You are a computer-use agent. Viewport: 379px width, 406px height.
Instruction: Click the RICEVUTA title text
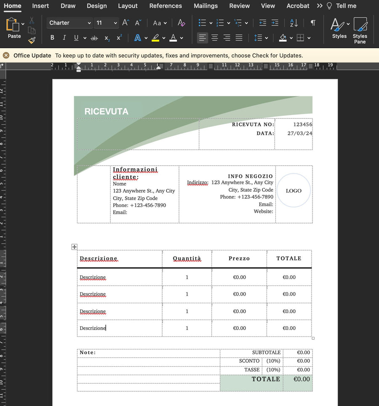click(106, 112)
